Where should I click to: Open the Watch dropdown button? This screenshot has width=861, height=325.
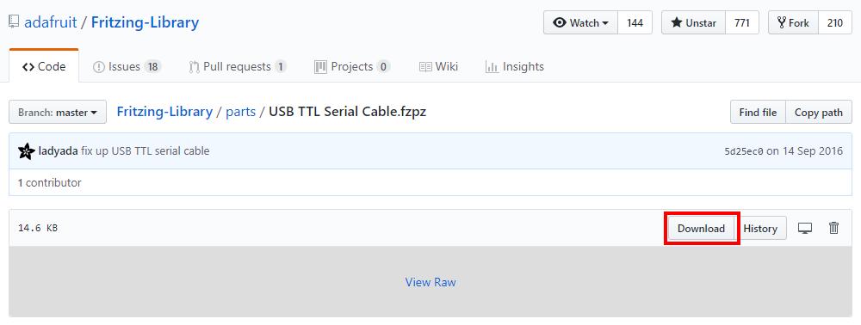tap(581, 23)
